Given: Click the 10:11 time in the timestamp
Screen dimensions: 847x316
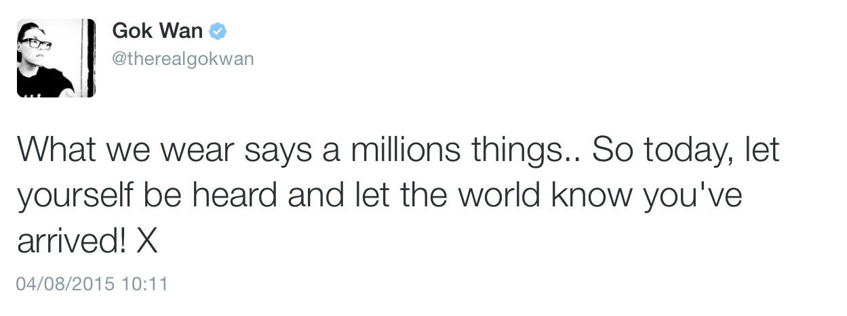Looking at the screenshot, I should pos(144,283).
